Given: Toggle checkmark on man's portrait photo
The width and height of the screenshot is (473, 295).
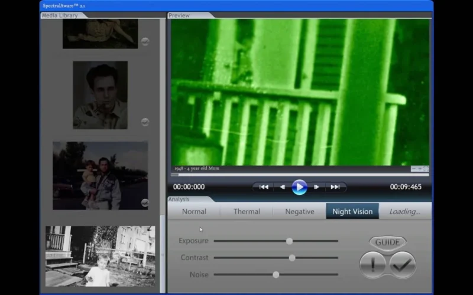Looking at the screenshot, I should point(145,122).
